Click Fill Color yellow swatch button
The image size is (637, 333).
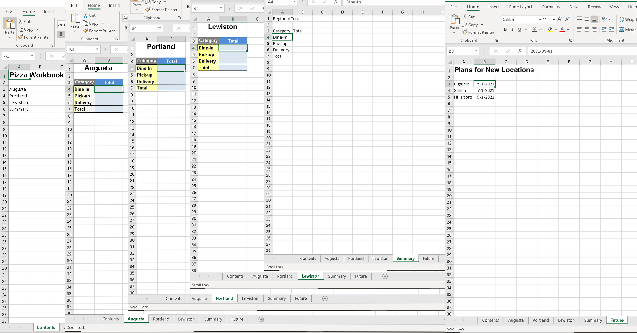[550, 29]
